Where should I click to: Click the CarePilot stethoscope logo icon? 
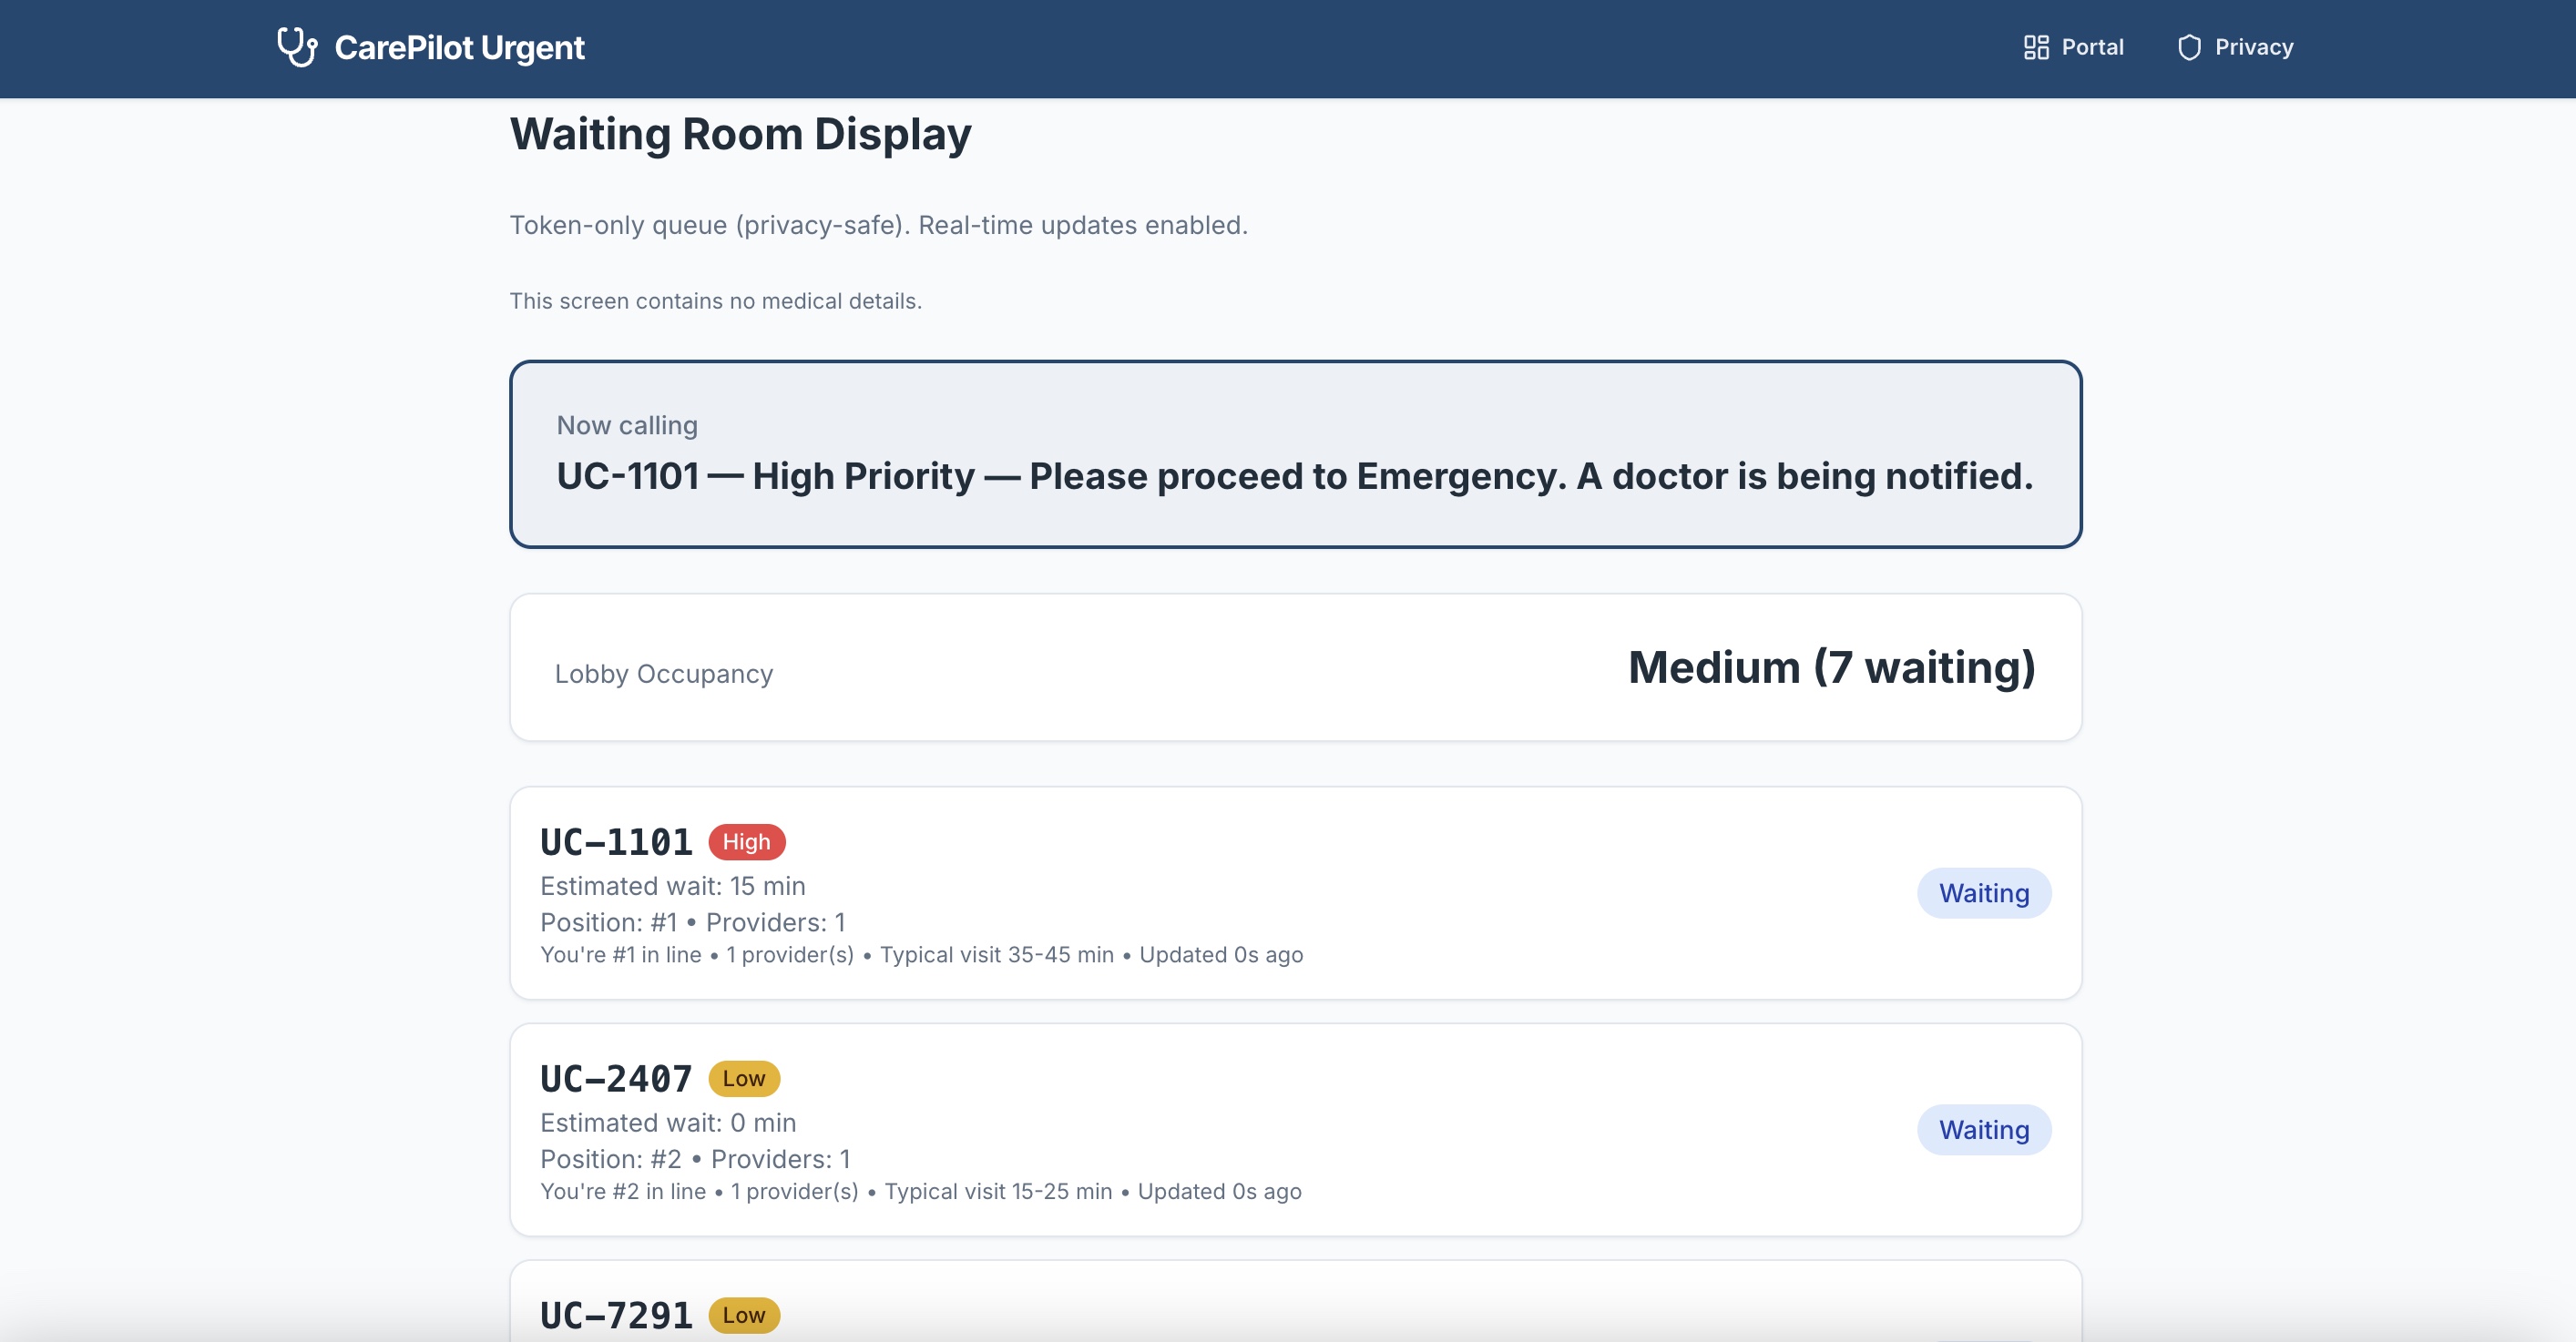pyautogui.click(x=297, y=47)
